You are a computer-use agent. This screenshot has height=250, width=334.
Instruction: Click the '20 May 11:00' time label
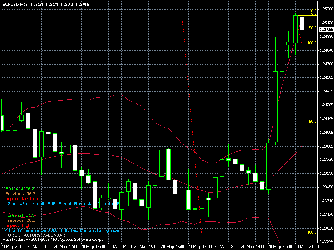click(39, 247)
